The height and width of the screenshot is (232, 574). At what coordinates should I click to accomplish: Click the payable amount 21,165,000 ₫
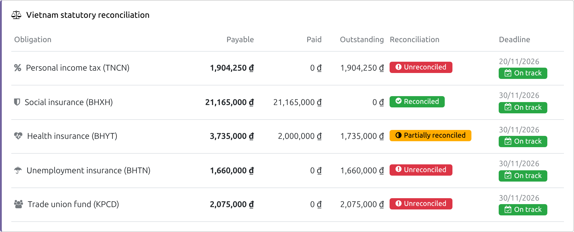click(229, 102)
